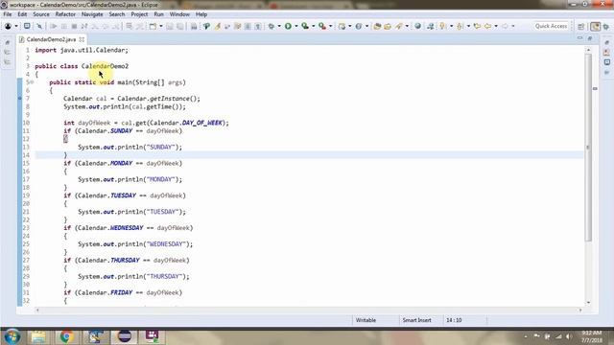
Task: Open Google Chrome from the taskbar
Action: pos(67,336)
